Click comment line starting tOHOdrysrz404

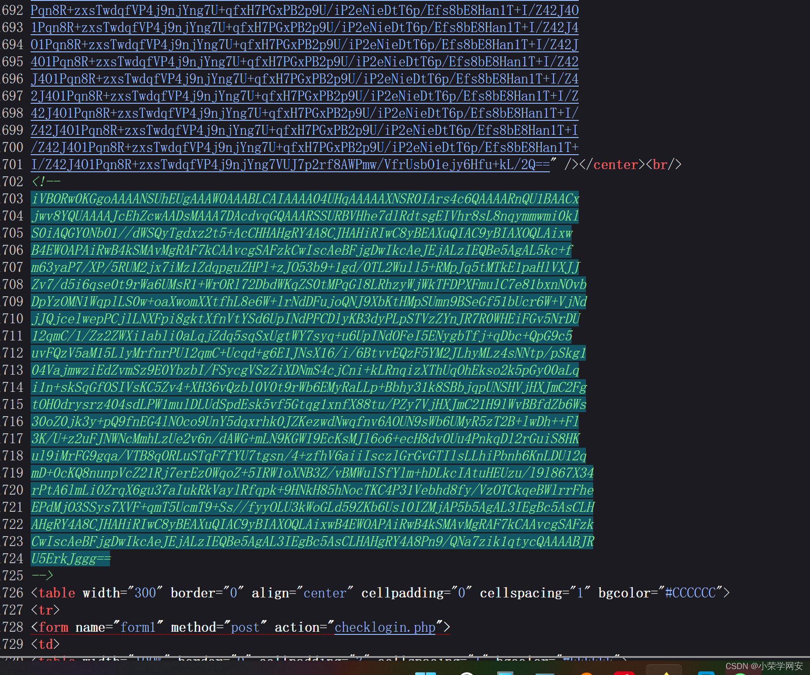pos(308,404)
